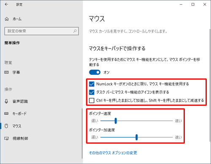This screenshot has width=211, height=164.
Task: Turn off the Mouse Keys toggle switch
Action: [x=95, y=72]
